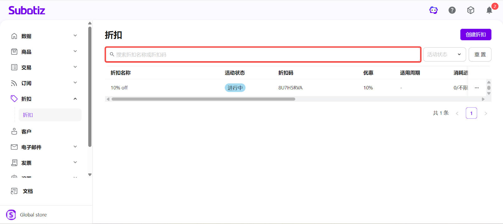Click the 重置 reset button
The height and width of the screenshot is (224, 503).
(480, 55)
